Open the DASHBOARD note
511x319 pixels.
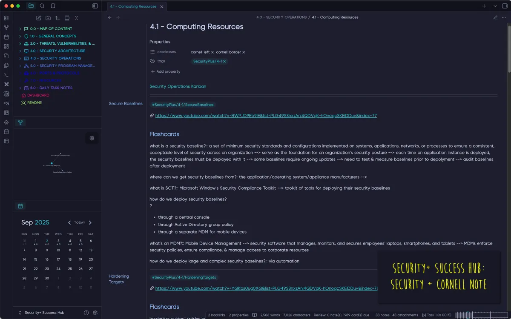38,95
